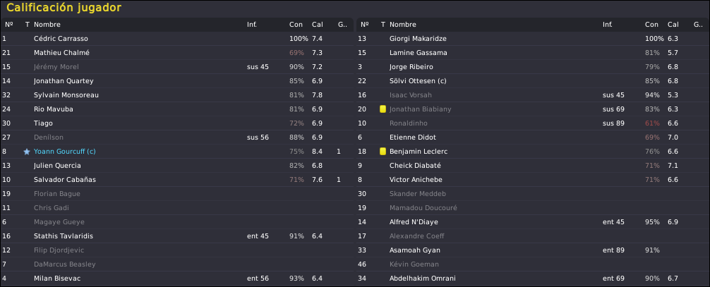The width and height of the screenshot is (710, 287).
Task: Click the Inf. header in right table
Action: point(608,25)
